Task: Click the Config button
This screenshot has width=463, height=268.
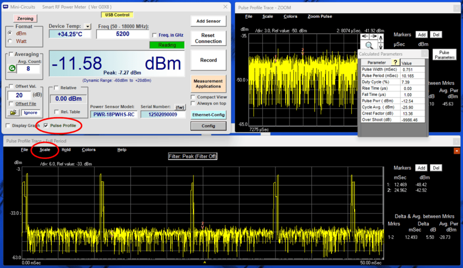Action: click(208, 126)
